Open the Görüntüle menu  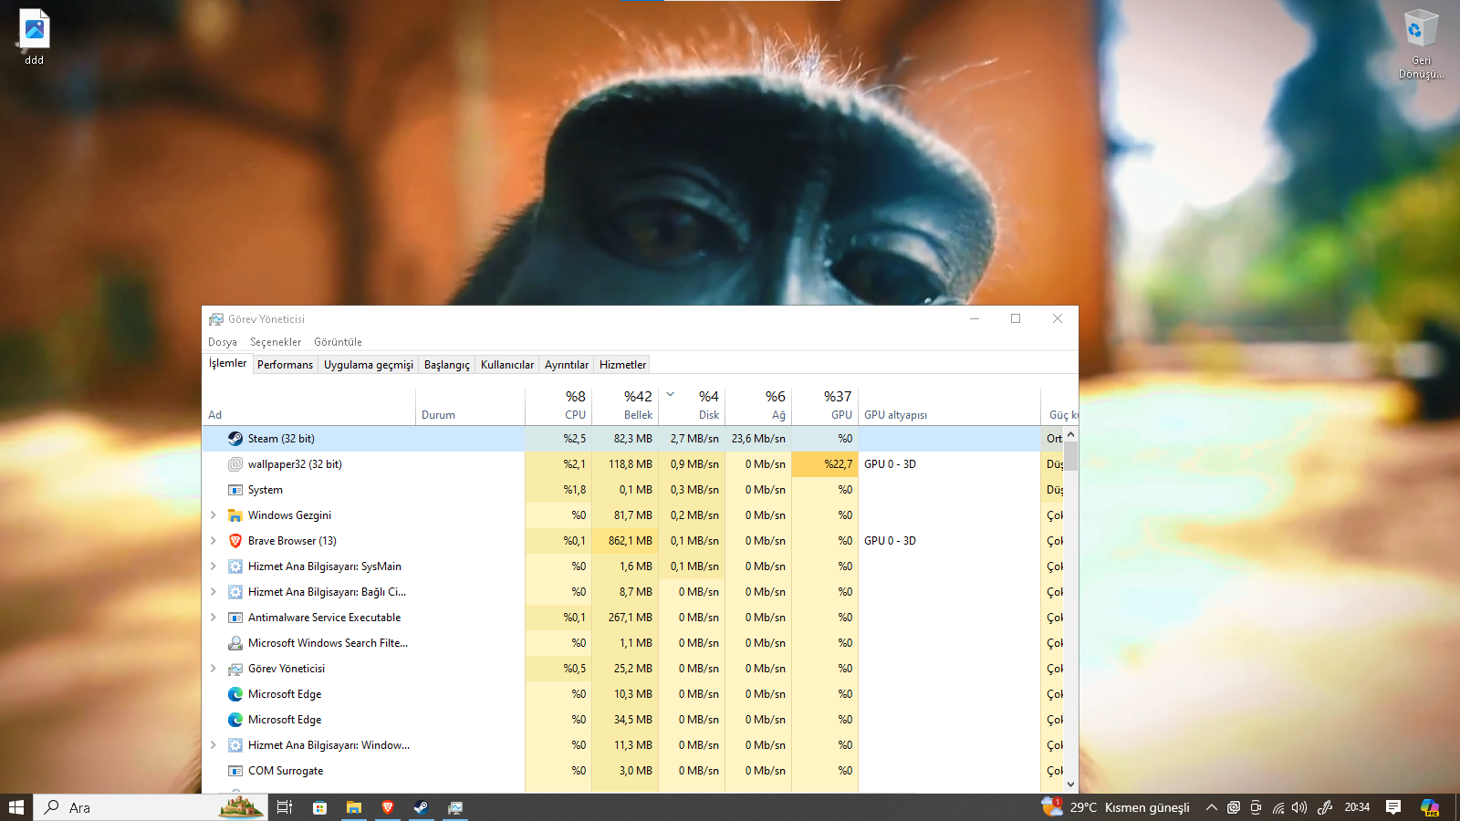click(x=338, y=342)
